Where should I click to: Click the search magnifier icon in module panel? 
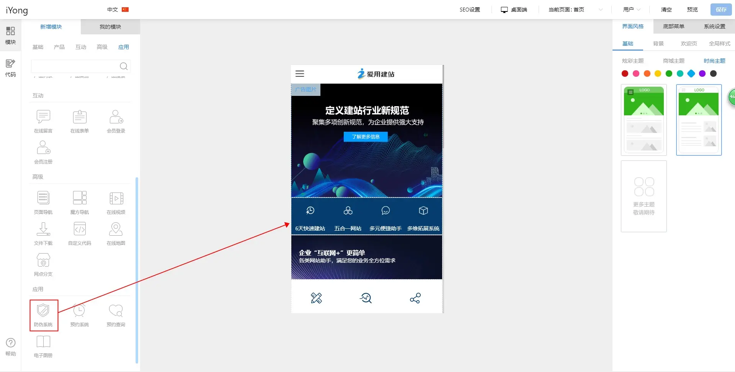[124, 66]
